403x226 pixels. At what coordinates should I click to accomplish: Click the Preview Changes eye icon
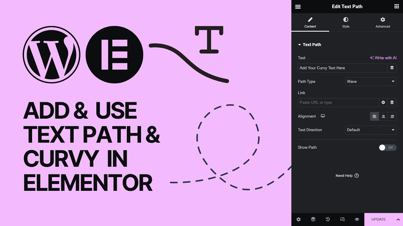[x=357, y=219]
